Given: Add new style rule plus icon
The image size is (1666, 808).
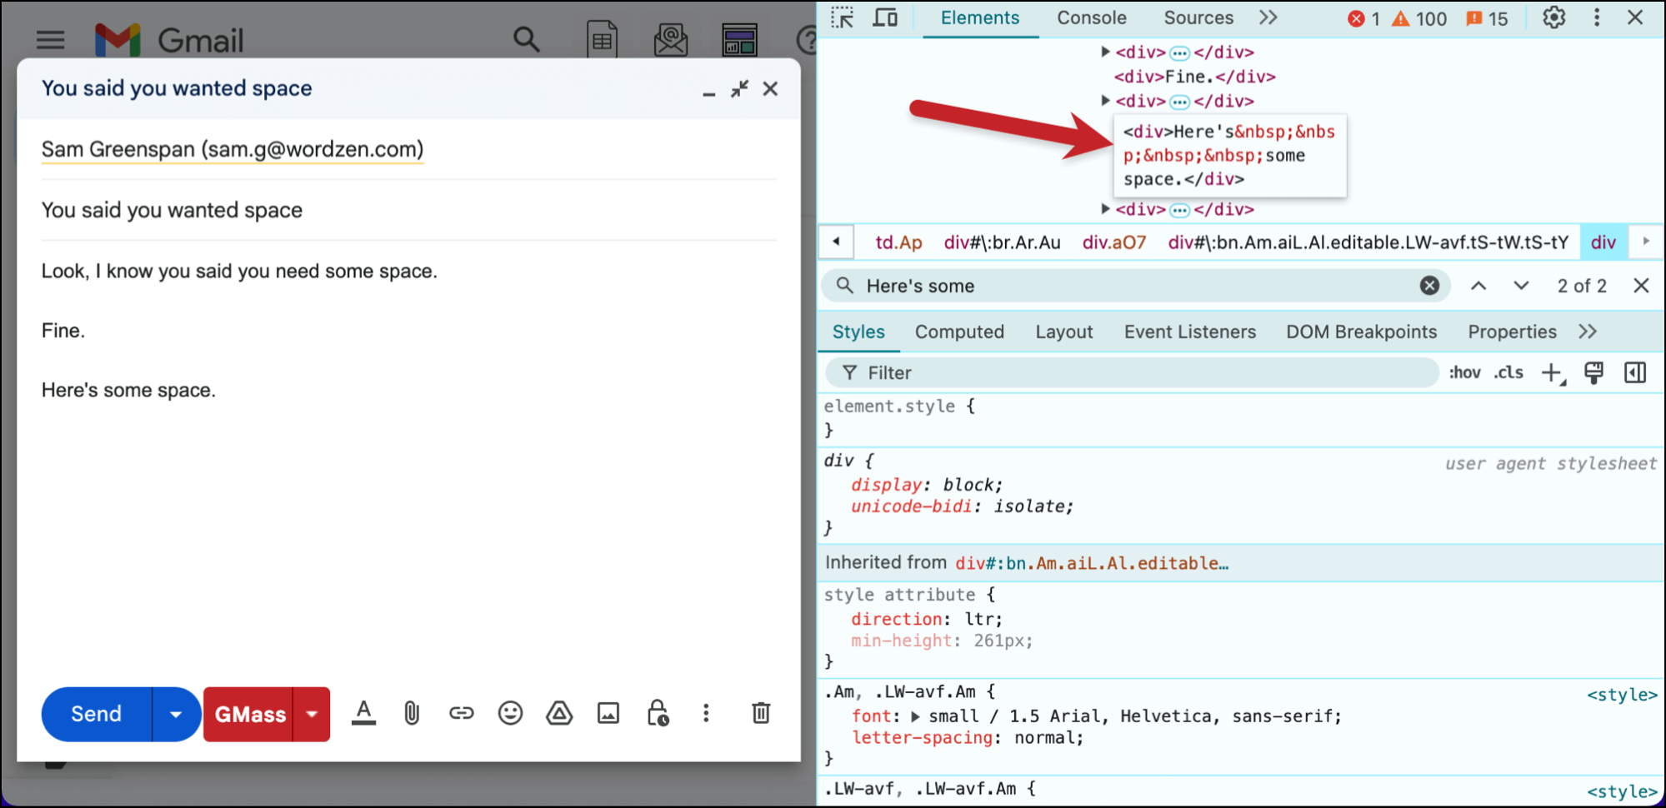Looking at the screenshot, I should [1553, 373].
